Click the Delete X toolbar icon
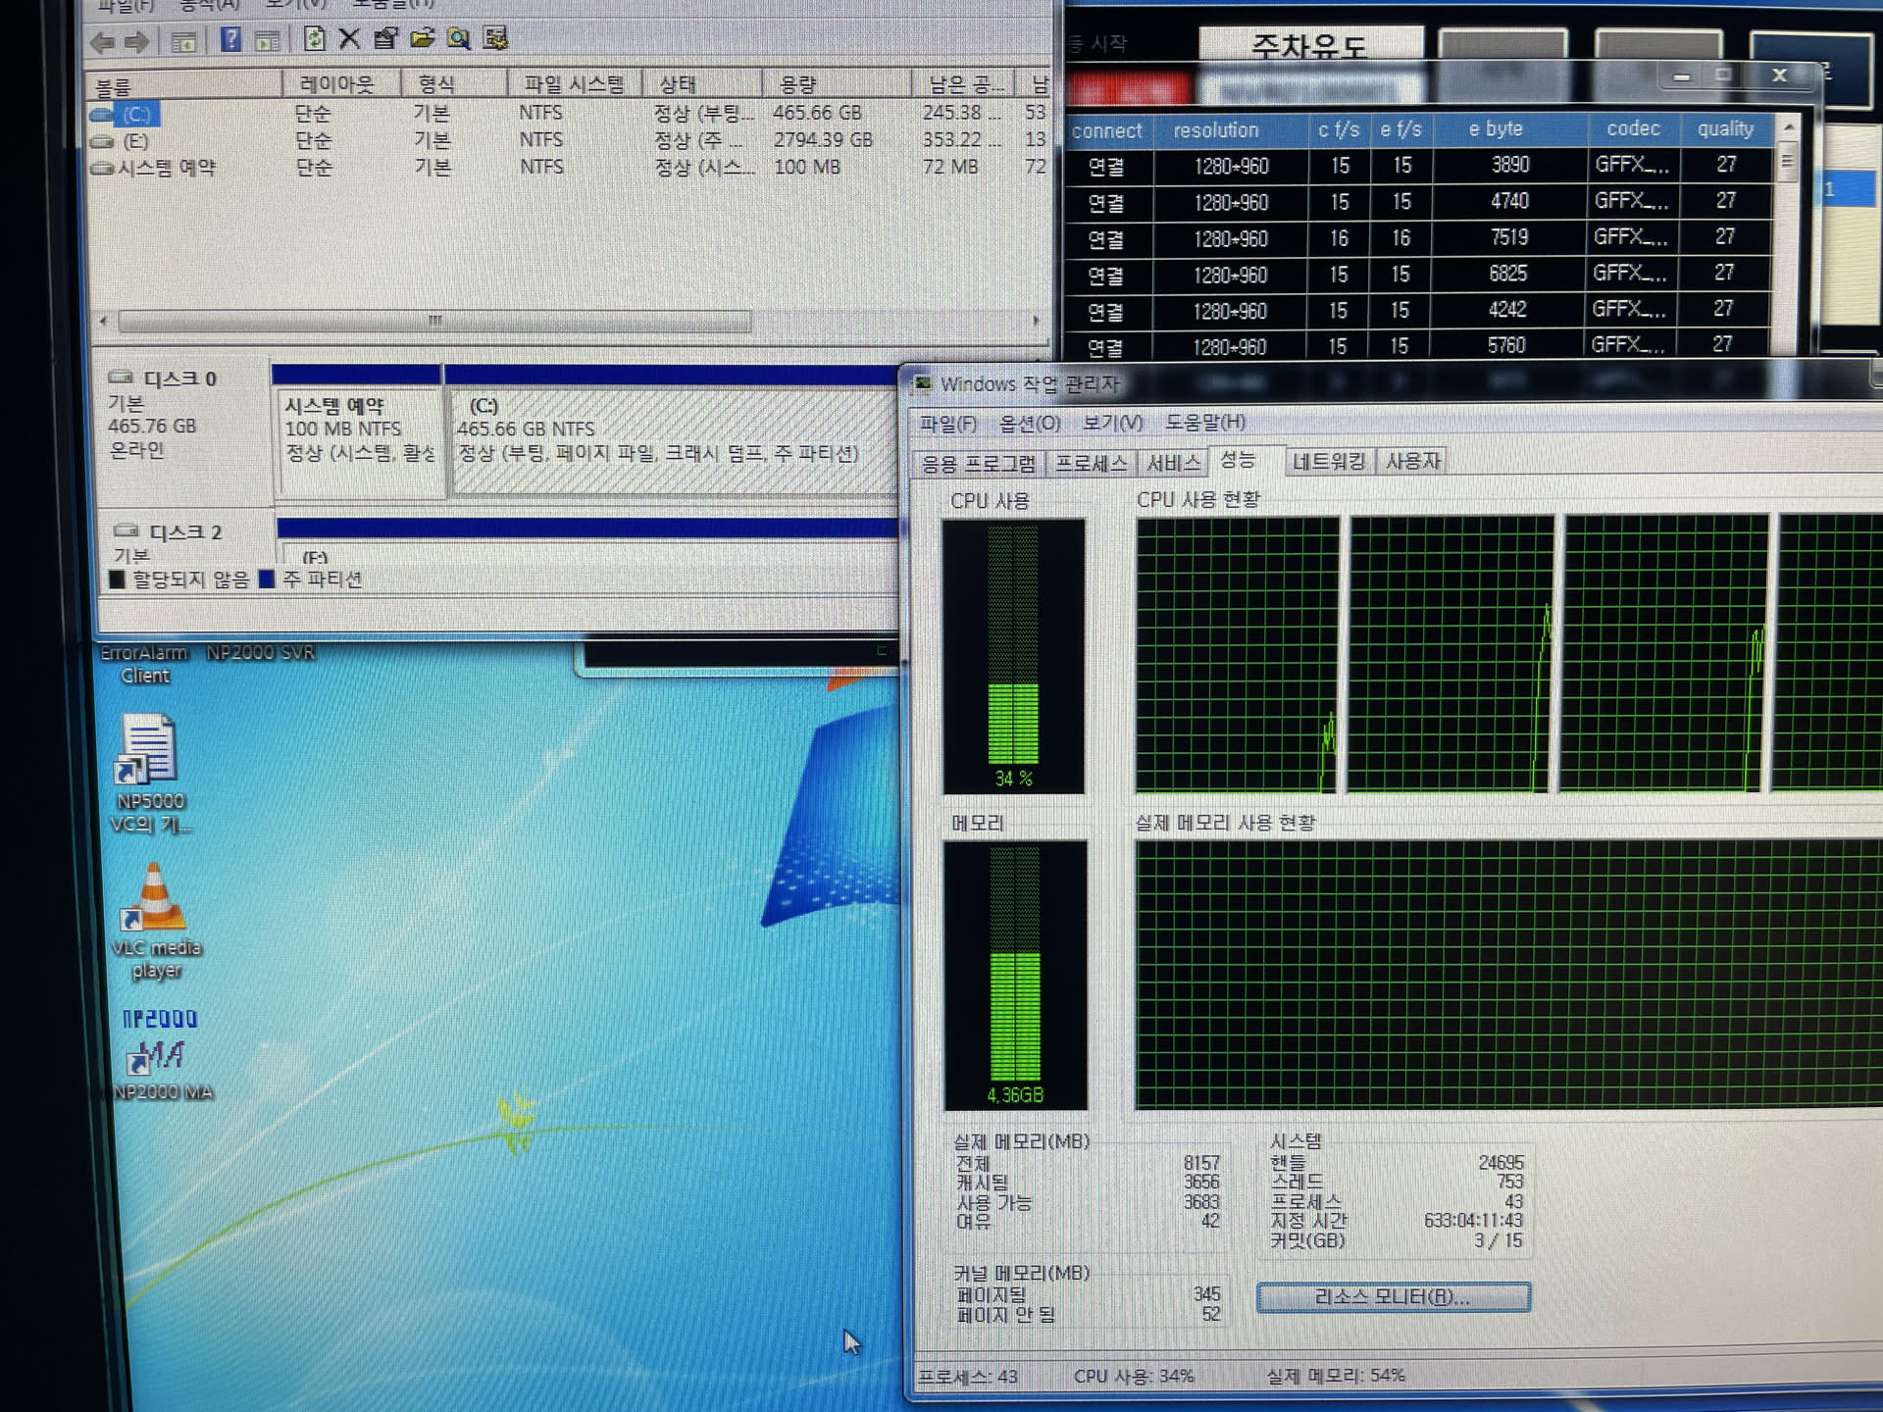The height and width of the screenshot is (1412, 1883). coord(349,39)
